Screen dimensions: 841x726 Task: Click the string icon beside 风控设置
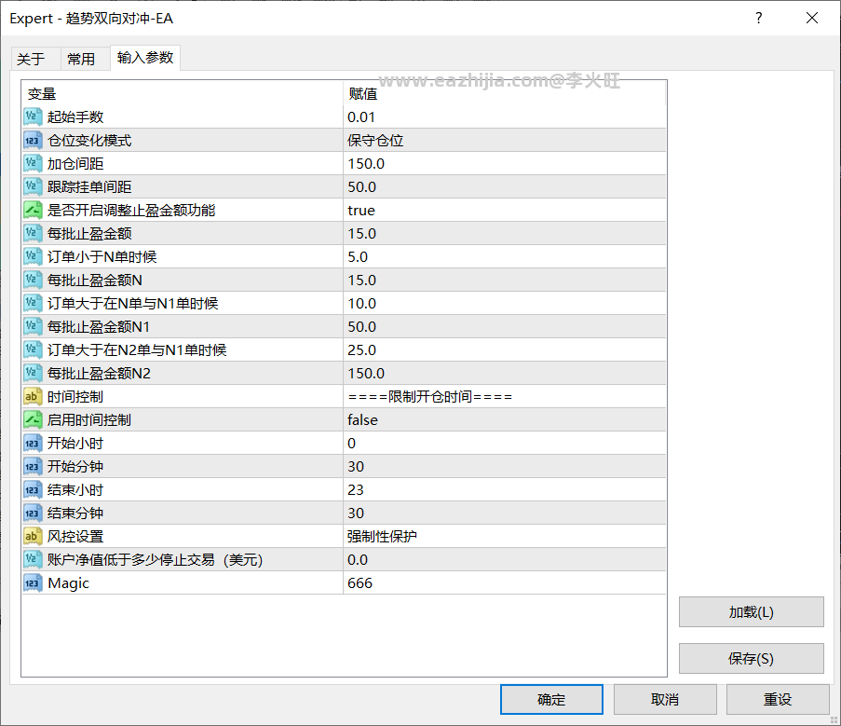coord(33,536)
